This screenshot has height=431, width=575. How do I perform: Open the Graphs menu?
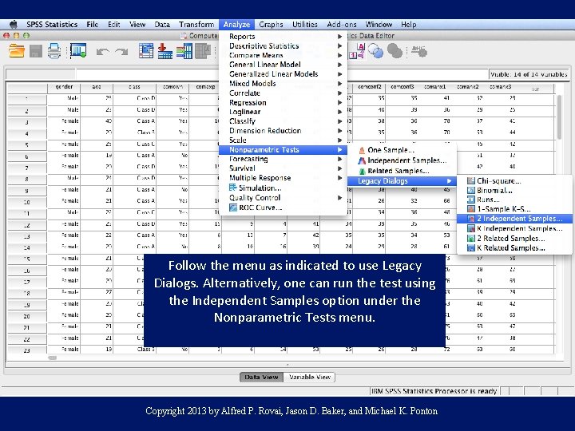pos(271,25)
